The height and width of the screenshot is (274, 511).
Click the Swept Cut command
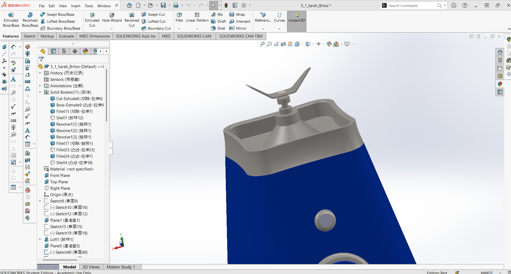[x=153, y=14]
